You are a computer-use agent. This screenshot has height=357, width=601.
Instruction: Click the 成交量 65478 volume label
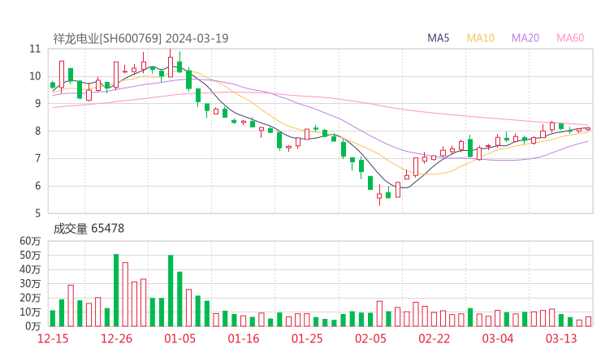(x=89, y=229)
